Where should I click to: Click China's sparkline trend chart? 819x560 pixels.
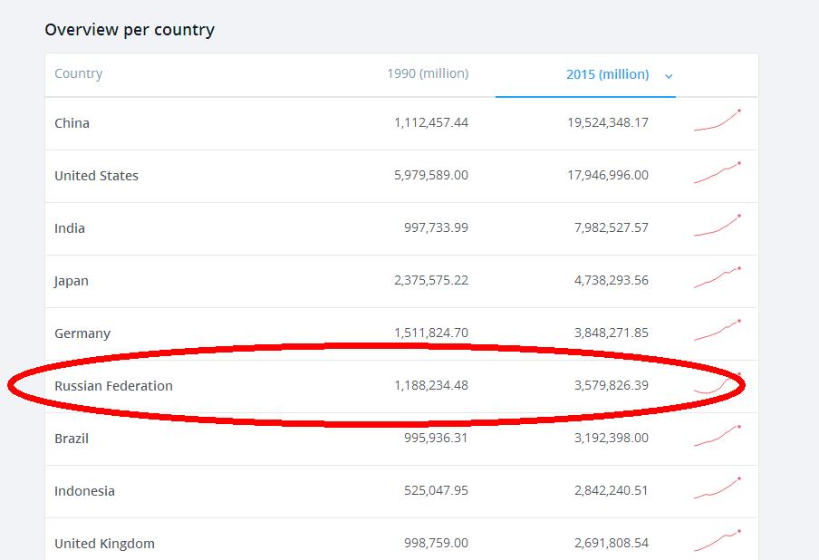click(x=718, y=121)
